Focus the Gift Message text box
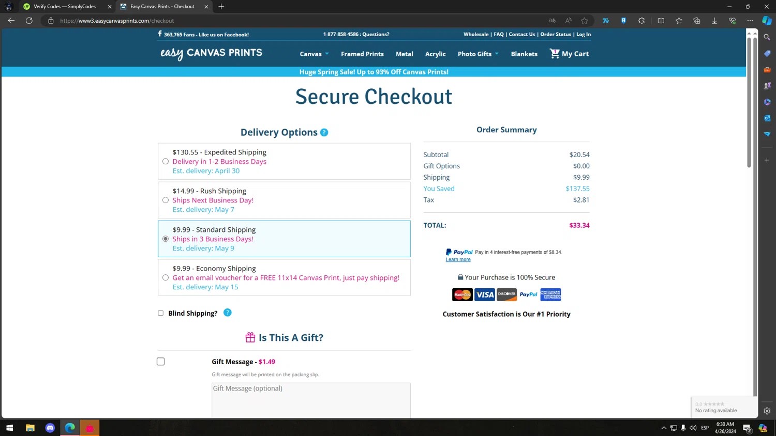Viewport: 776px width, 436px height. tap(311, 400)
